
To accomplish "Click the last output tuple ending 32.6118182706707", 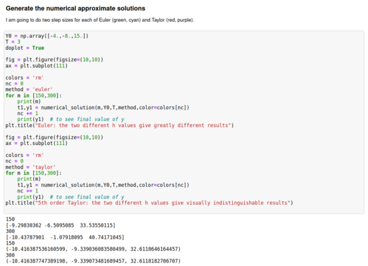I will (93, 261).
